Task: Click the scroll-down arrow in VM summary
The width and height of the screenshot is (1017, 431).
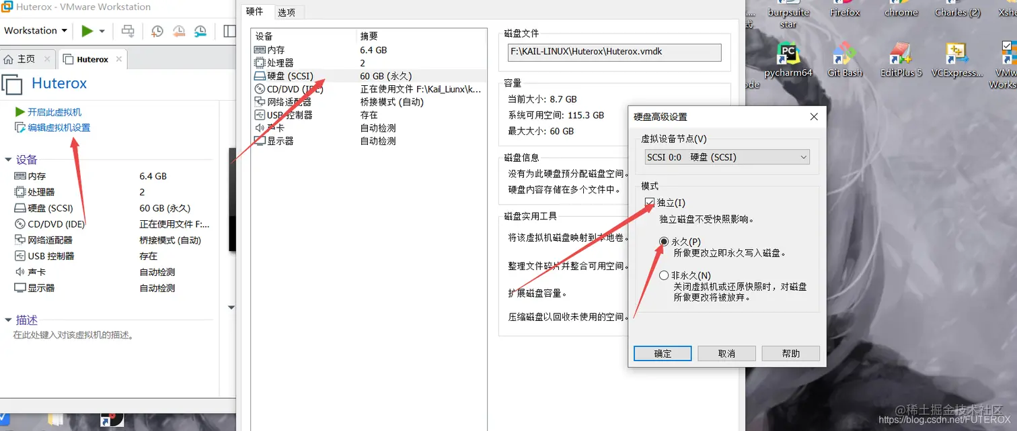Action: coord(231,307)
